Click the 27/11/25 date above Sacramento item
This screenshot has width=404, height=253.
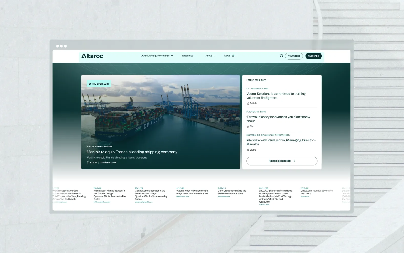[263, 188]
